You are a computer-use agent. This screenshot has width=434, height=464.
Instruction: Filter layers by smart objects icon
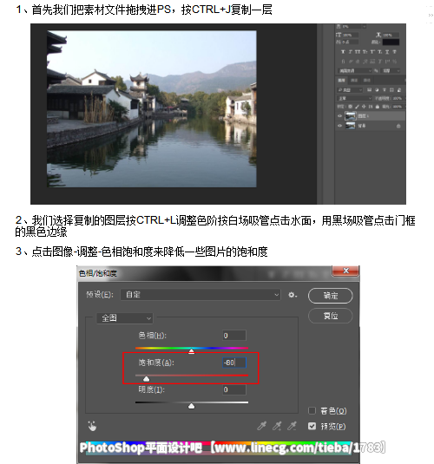pos(399,90)
